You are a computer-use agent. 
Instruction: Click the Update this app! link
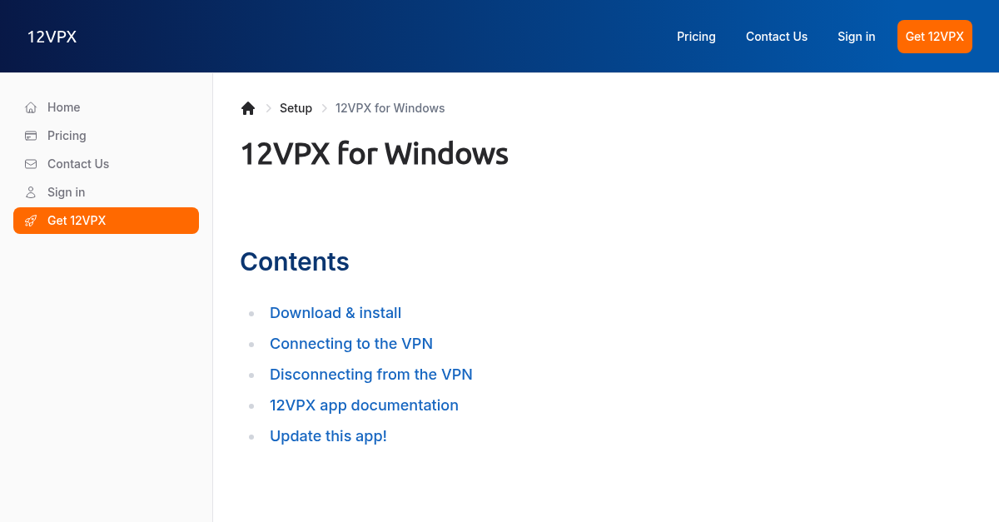[328, 435]
